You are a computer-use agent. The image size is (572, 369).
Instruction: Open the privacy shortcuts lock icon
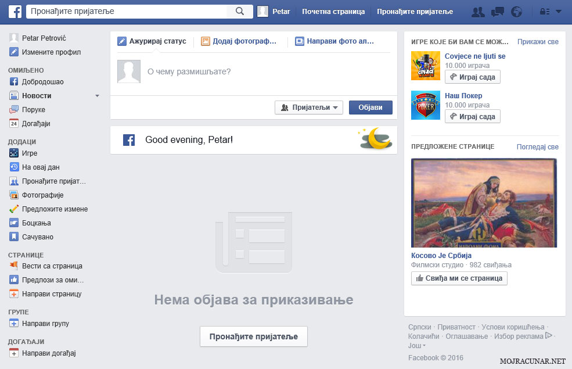(x=545, y=12)
